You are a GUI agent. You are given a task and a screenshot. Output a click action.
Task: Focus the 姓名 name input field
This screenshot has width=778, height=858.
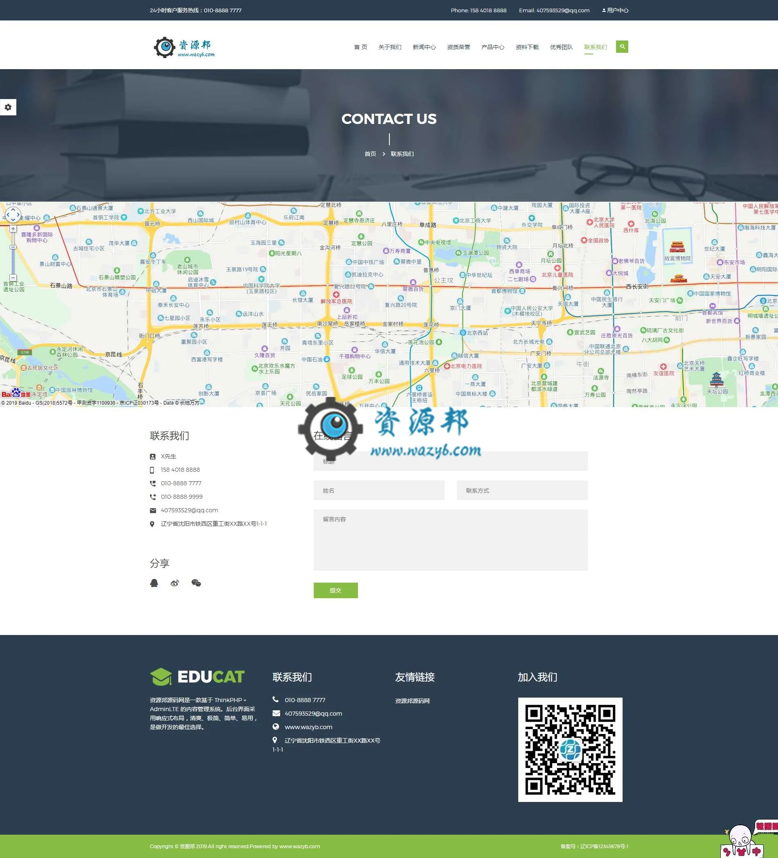point(379,490)
